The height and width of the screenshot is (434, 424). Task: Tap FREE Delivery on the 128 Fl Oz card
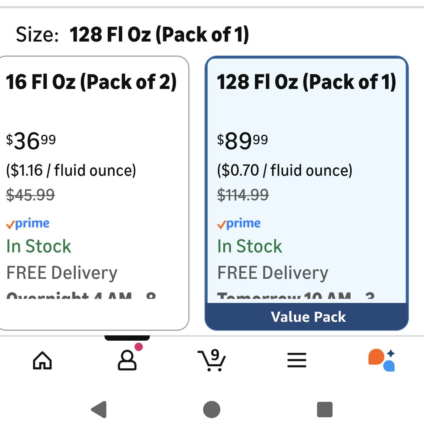273,273
